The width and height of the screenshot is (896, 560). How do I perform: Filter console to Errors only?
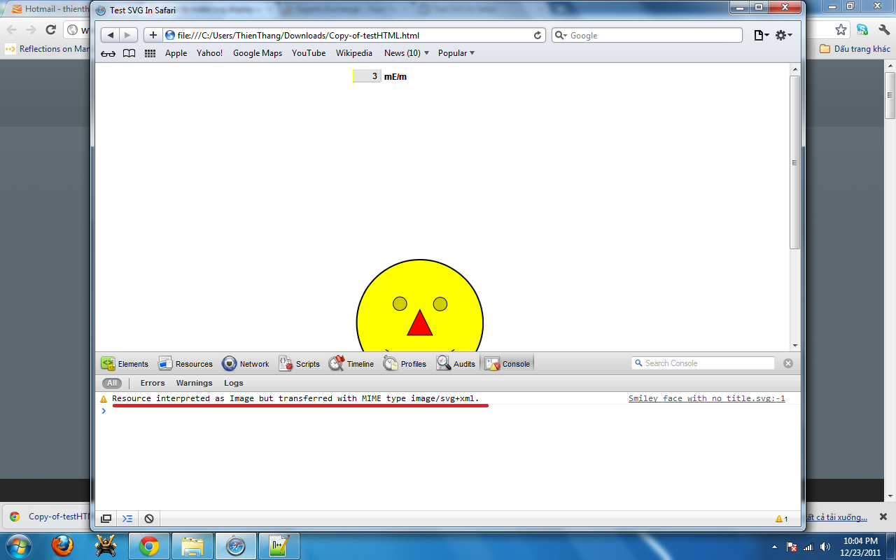coord(153,383)
